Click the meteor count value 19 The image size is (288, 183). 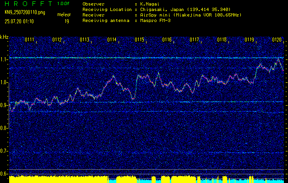click(67, 22)
